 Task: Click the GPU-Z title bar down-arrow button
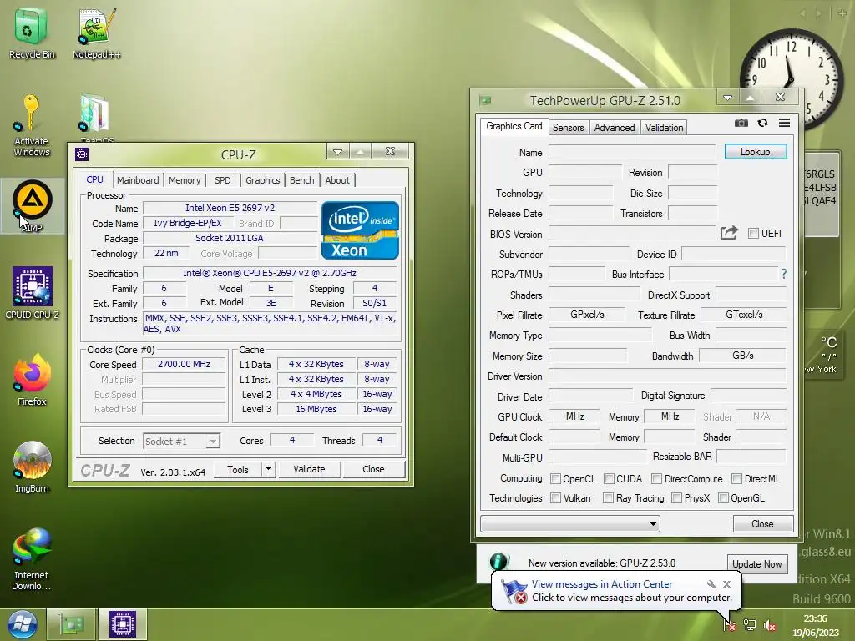point(727,98)
